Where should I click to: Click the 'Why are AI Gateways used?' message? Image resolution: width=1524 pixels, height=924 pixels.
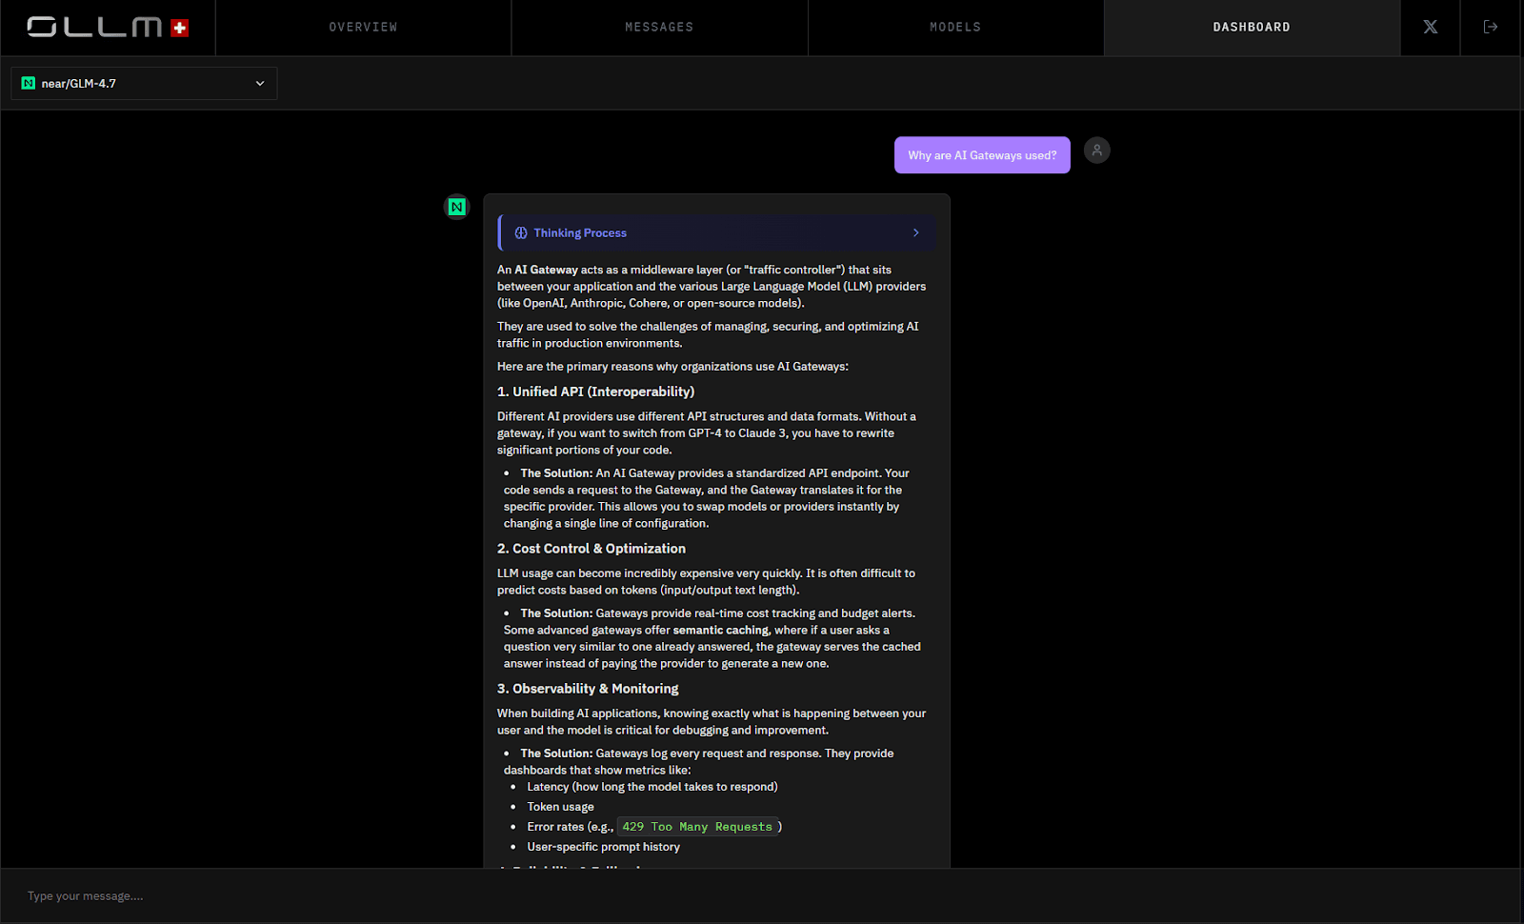982,155
